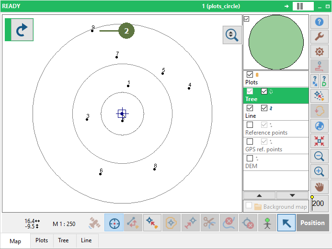This screenshot has height=249, width=332.
Task: Click the redo curved arrow button
Action: pyautogui.click(x=22, y=30)
